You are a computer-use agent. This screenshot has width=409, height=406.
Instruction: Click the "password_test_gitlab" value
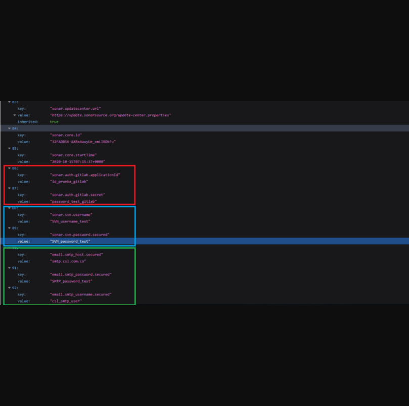pos(73,201)
